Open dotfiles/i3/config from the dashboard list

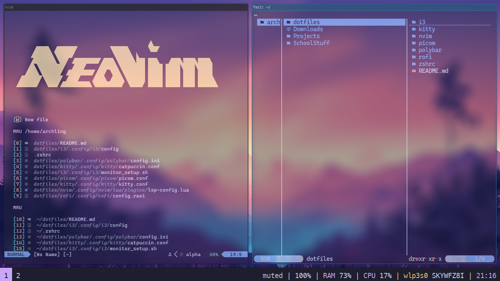coord(76,149)
